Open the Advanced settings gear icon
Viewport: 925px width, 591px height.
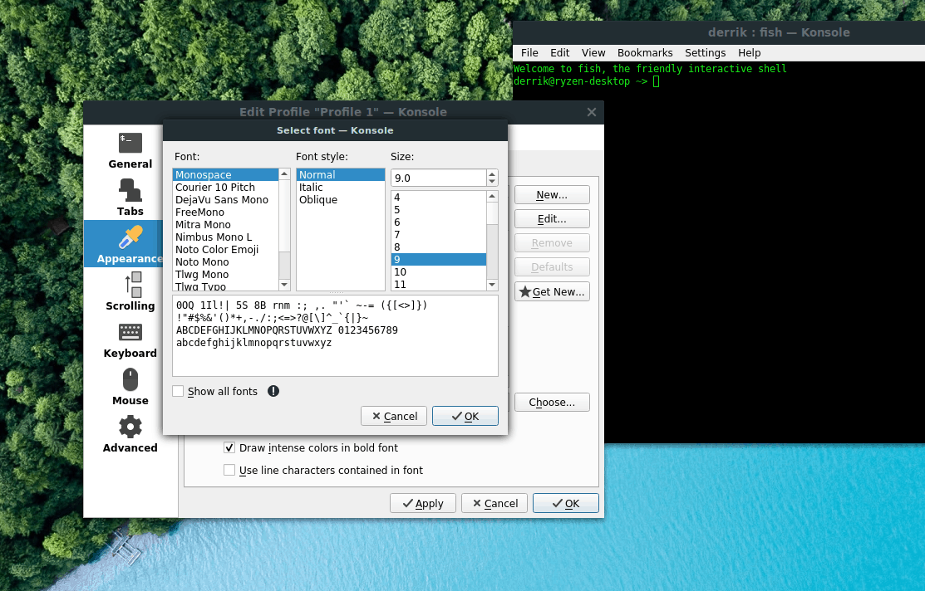(130, 427)
